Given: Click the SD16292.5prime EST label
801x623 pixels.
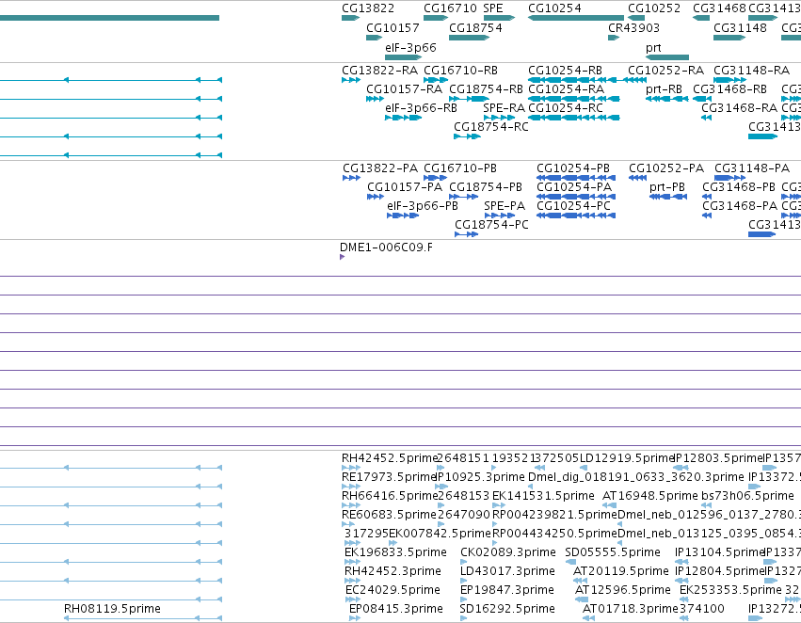Looking at the screenshot, I should click(507, 609).
